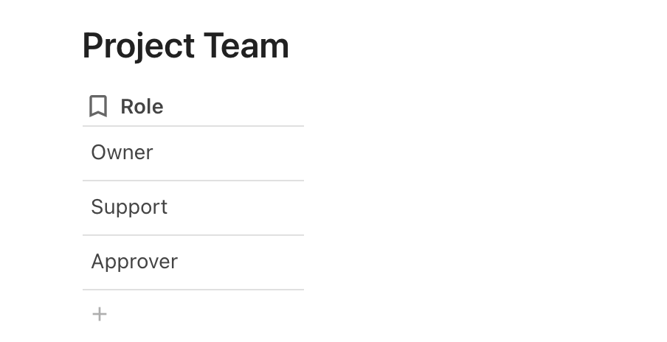This screenshot has width=667, height=342.
Task: Click the Owner text in first row
Action: [122, 153]
